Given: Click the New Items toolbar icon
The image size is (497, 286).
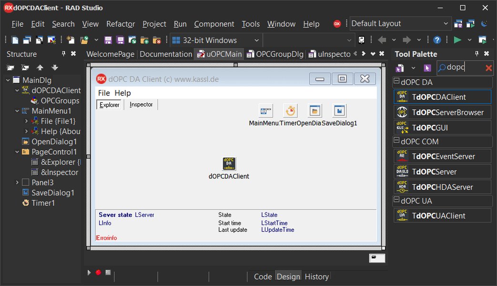Looking at the screenshot, I should (15, 40).
